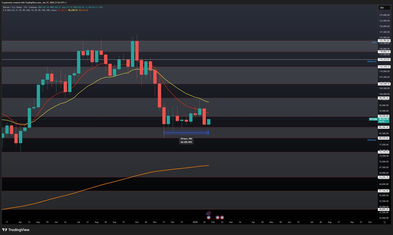Viewport: 393px width, 235px height.
Task: Click the Midzone label on the chart
Action: (x=372, y=140)
